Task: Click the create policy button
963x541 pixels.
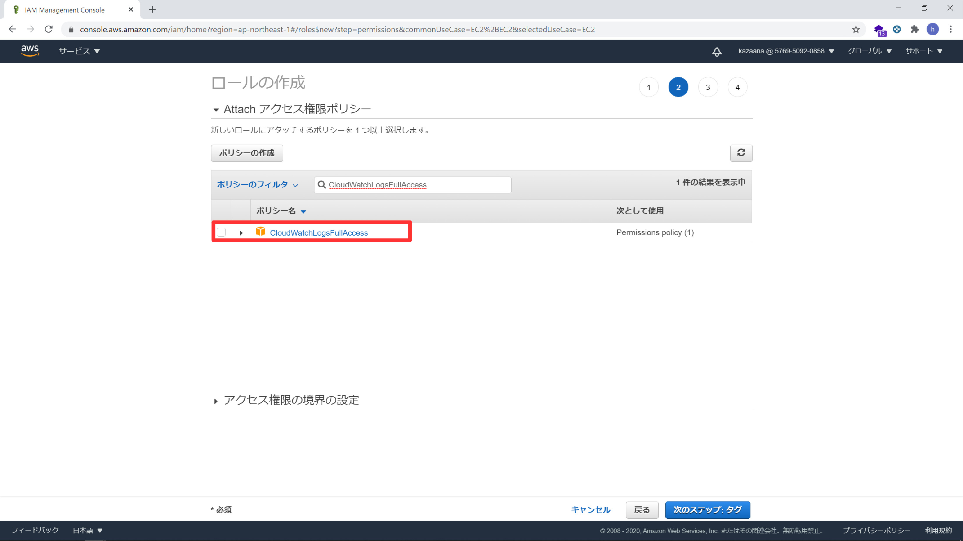Action: pyautogui.click(x=247, y=153)
